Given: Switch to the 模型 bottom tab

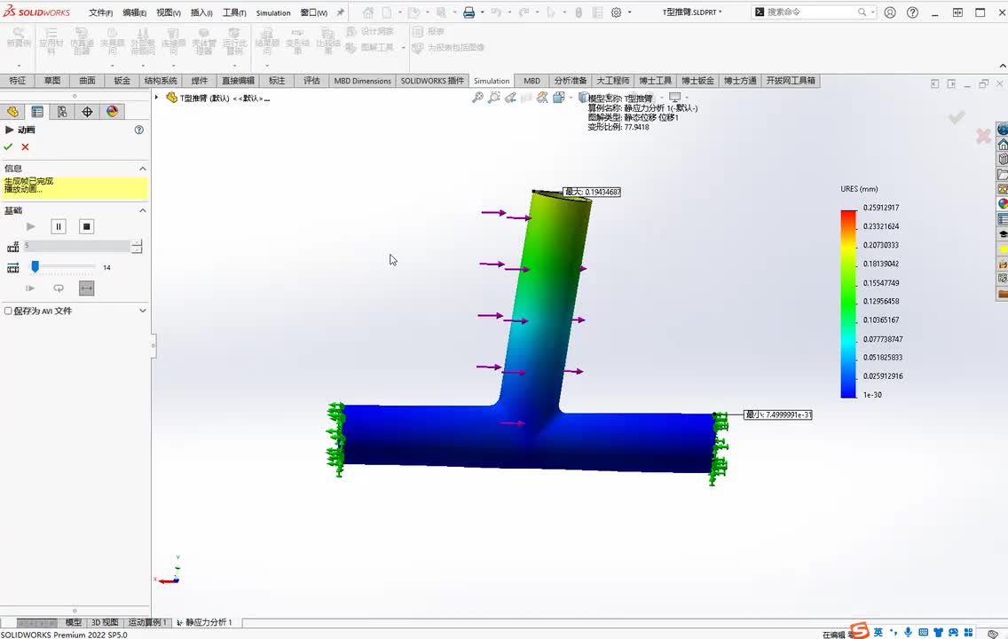Looking at the screenshot, I should [x=74, y=622].
